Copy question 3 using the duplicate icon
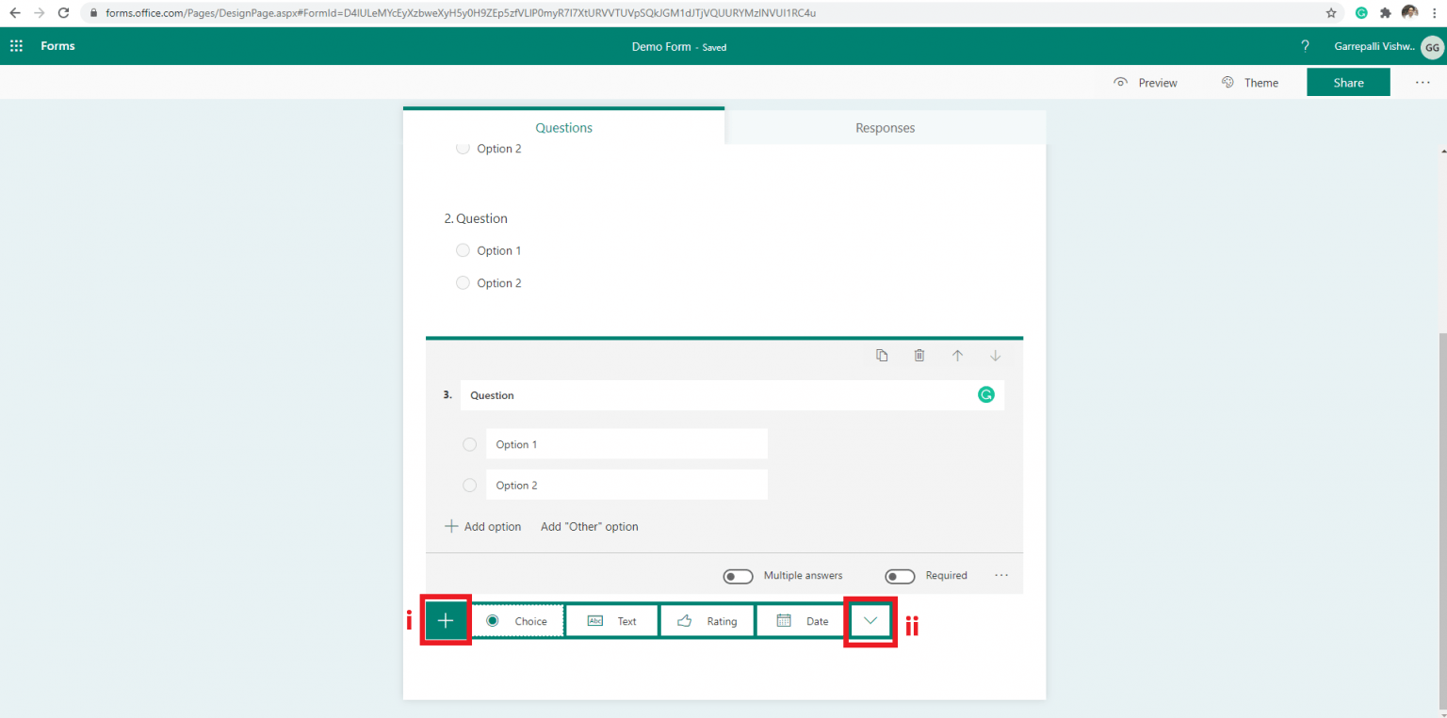This screenshot has height=718, width=1447. 882,355
